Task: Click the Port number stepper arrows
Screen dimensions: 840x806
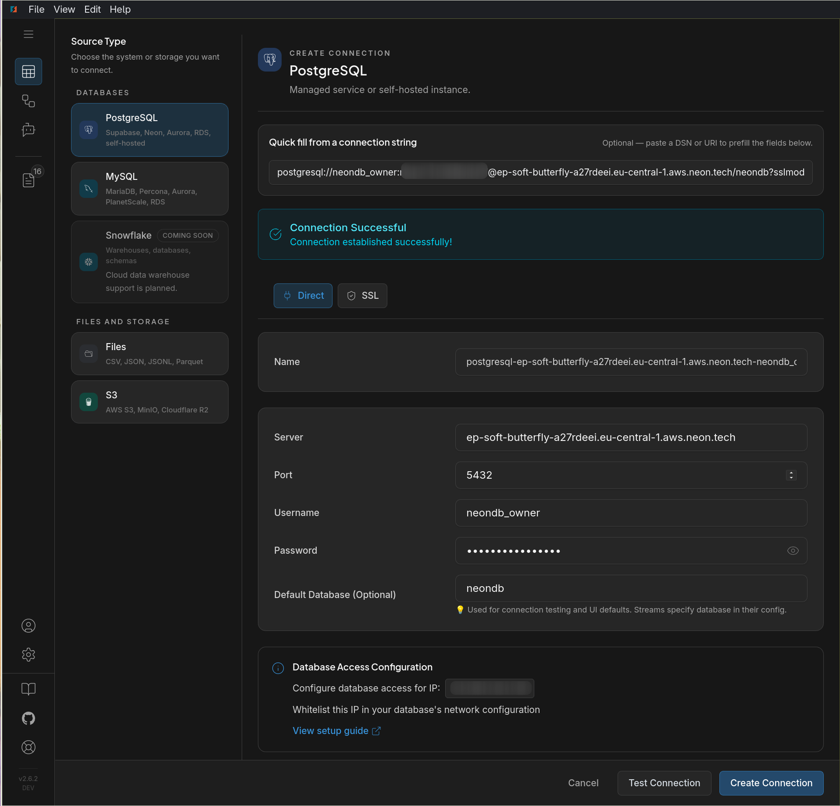Action: pyautogui.click(x=791, y=475)
